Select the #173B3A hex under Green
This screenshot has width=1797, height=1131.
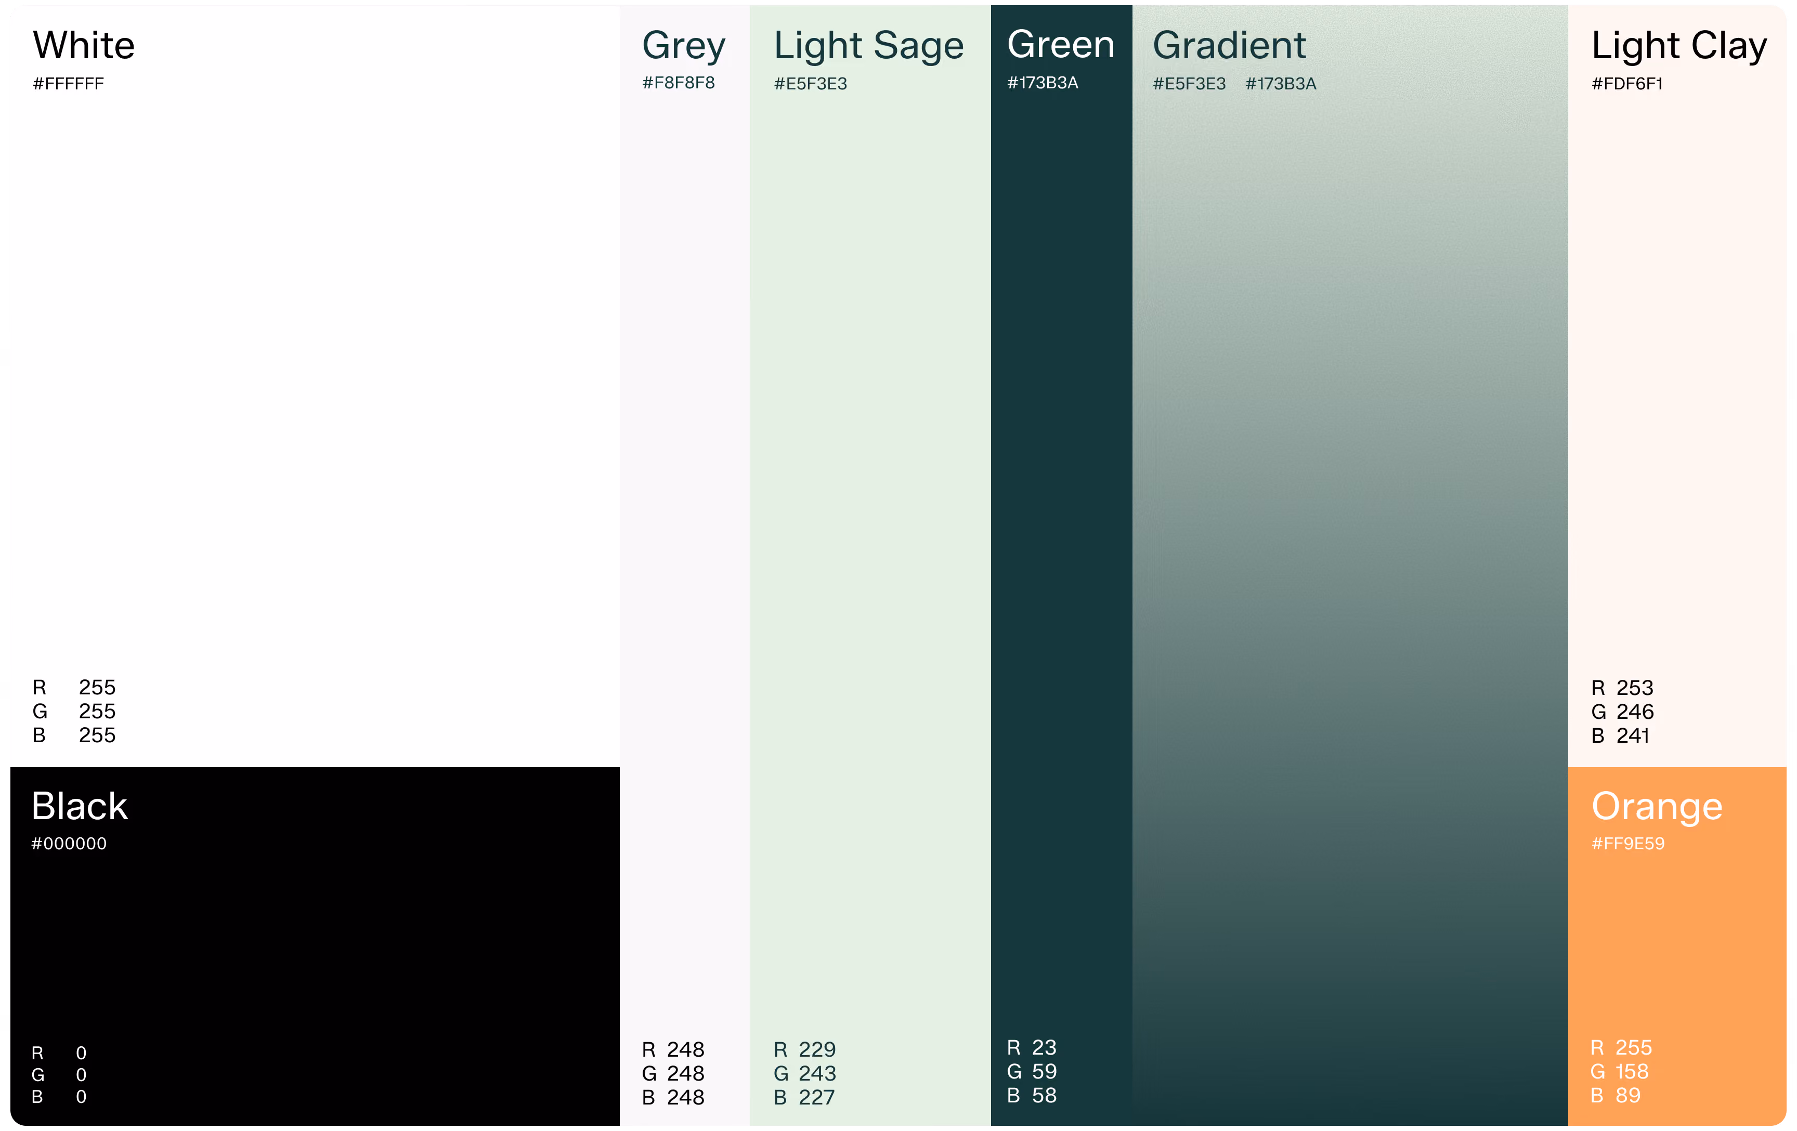[1043, 83]
